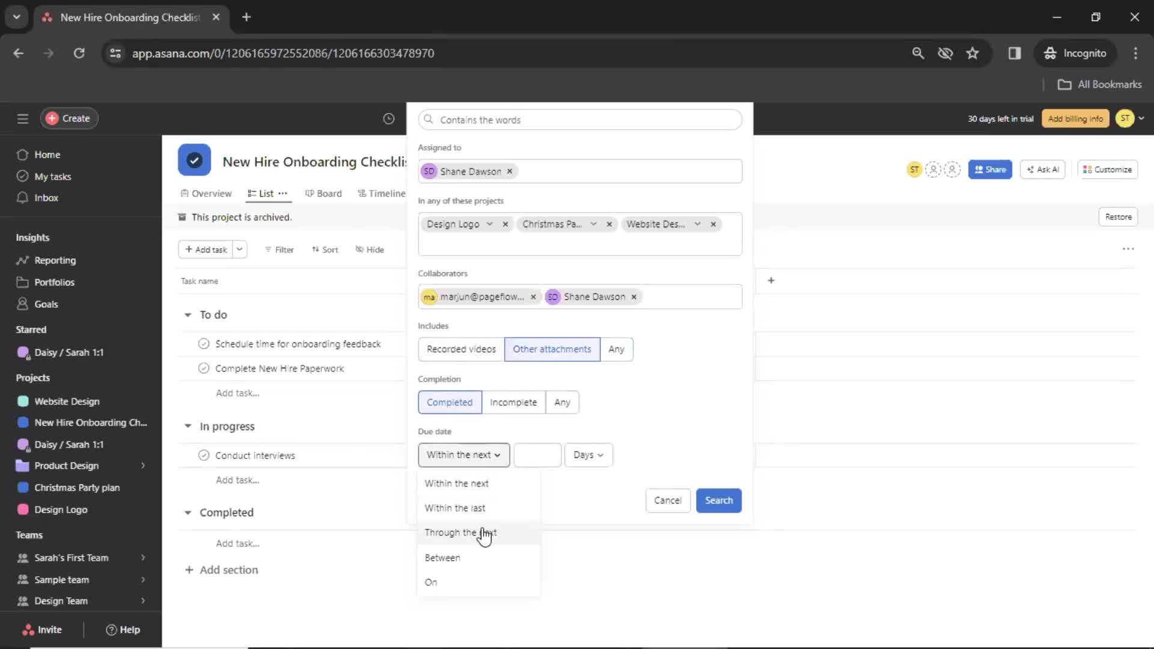Image resolution: width=1154 pixels, height=649 pixels.
Task: Choose 'Within the last' menu option
Action: [x=478, y=508]
